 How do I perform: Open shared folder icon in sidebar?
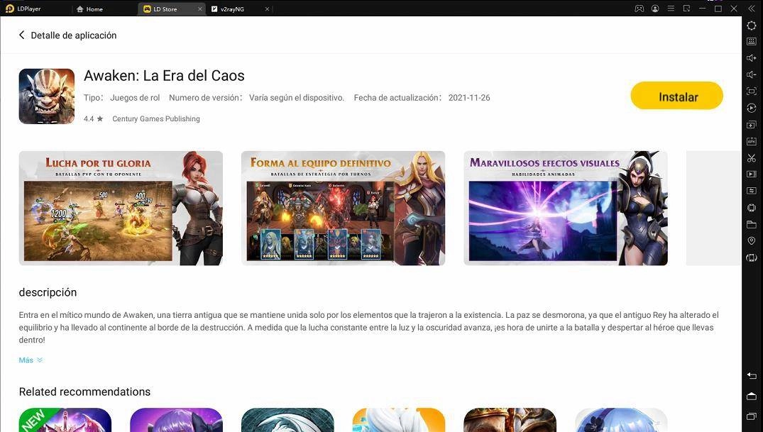pos(752,224)
